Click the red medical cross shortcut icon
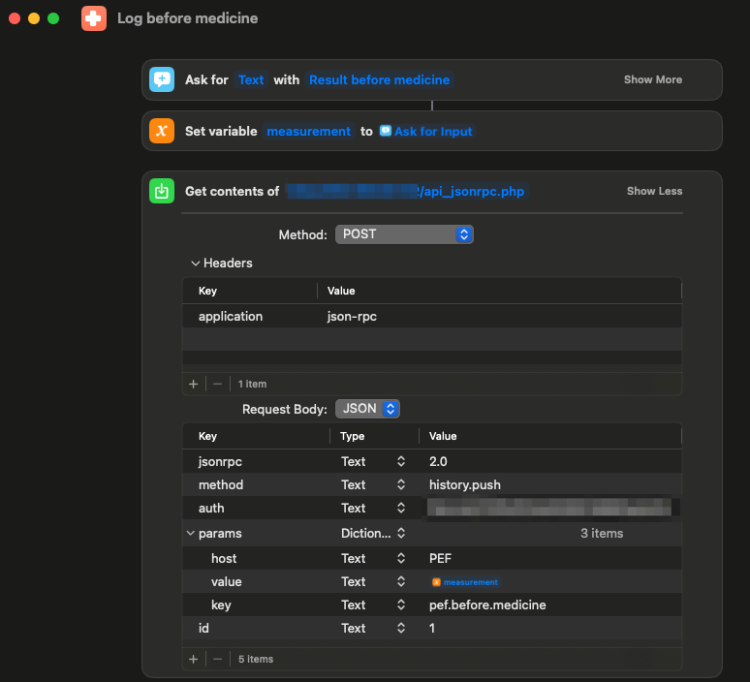This screenshot has width=750, height=682. [94, 18]
